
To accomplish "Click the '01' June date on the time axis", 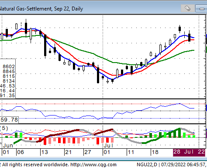I will (6, 152).
